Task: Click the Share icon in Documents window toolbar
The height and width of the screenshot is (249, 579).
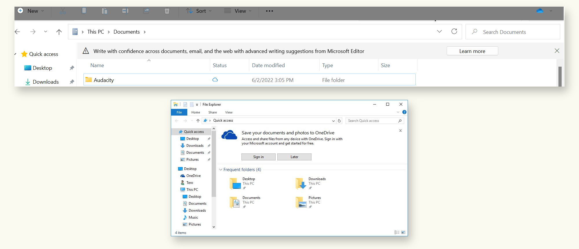Action: (146, 11)
